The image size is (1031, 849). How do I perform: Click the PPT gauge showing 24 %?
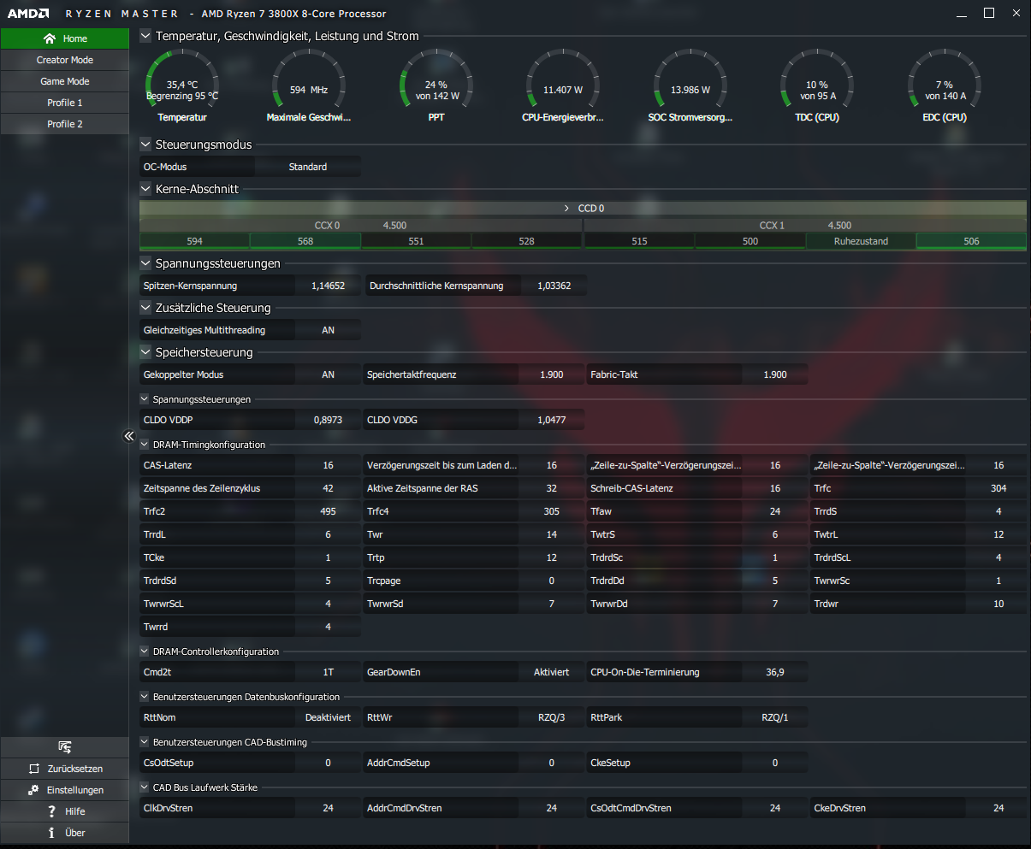tap(436, 85)
